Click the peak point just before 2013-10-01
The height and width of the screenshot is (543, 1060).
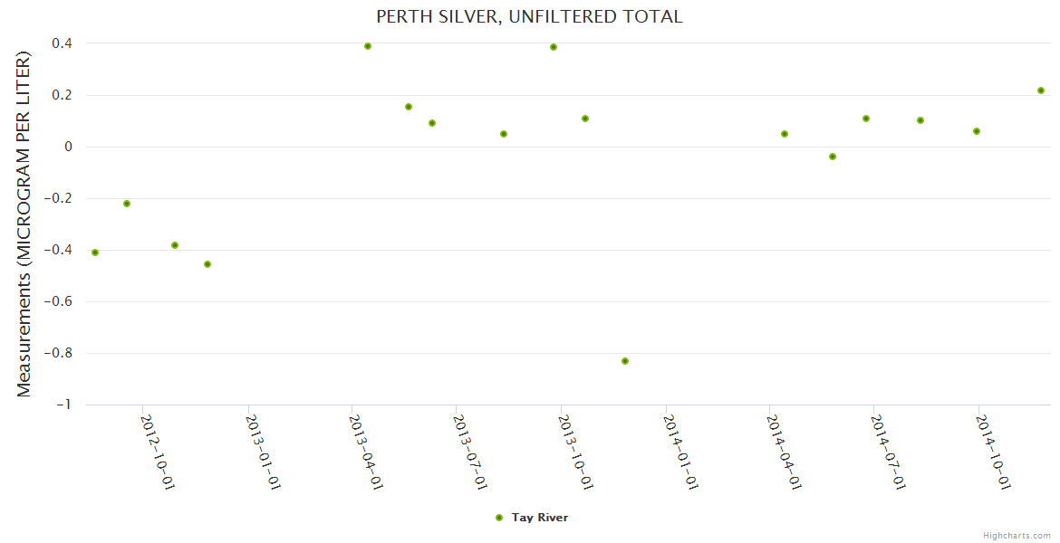(x=554, y=47)
